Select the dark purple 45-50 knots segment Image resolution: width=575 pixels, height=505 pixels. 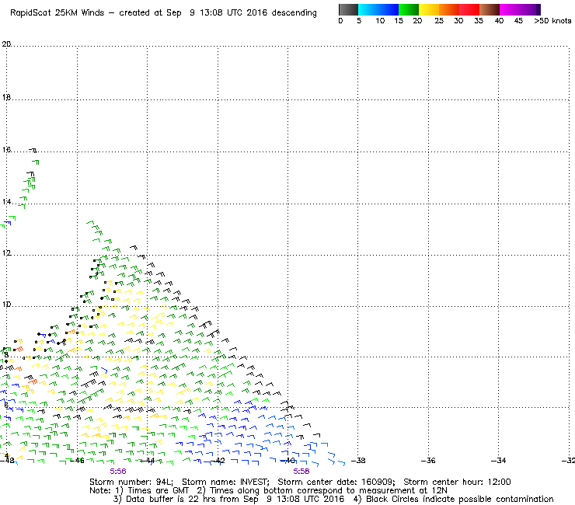(530, 9)
